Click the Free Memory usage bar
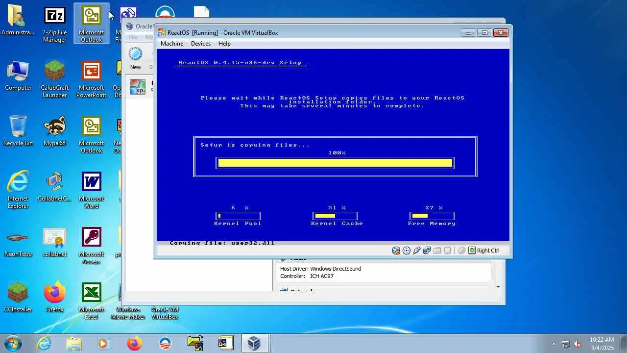 (x=432, y=216)
